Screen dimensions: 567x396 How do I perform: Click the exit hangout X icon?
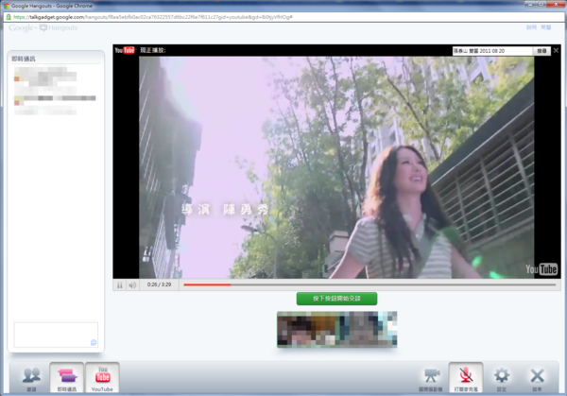pyautogui.click(x=538, y=376)
